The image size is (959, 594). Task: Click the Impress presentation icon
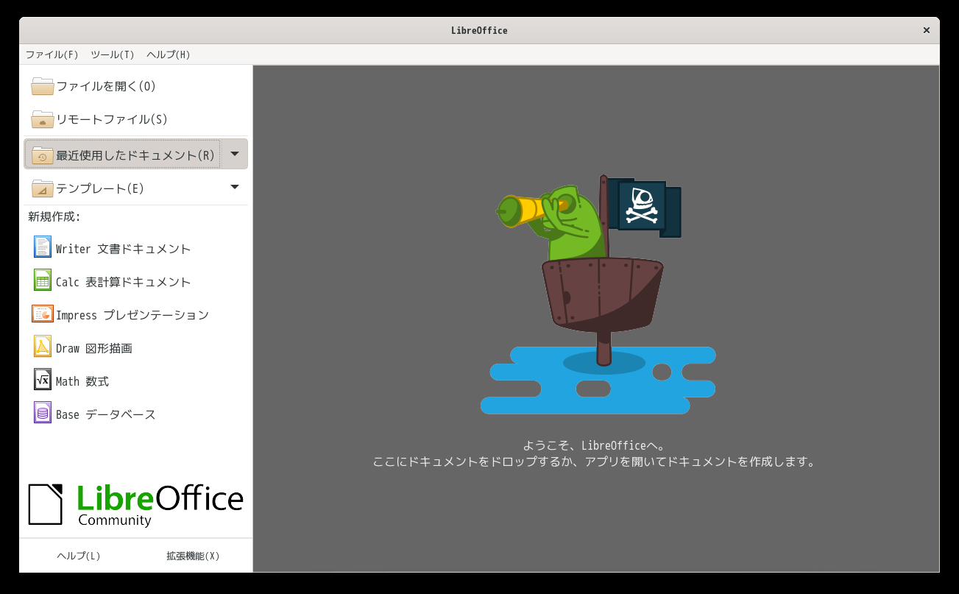[43, 314]
